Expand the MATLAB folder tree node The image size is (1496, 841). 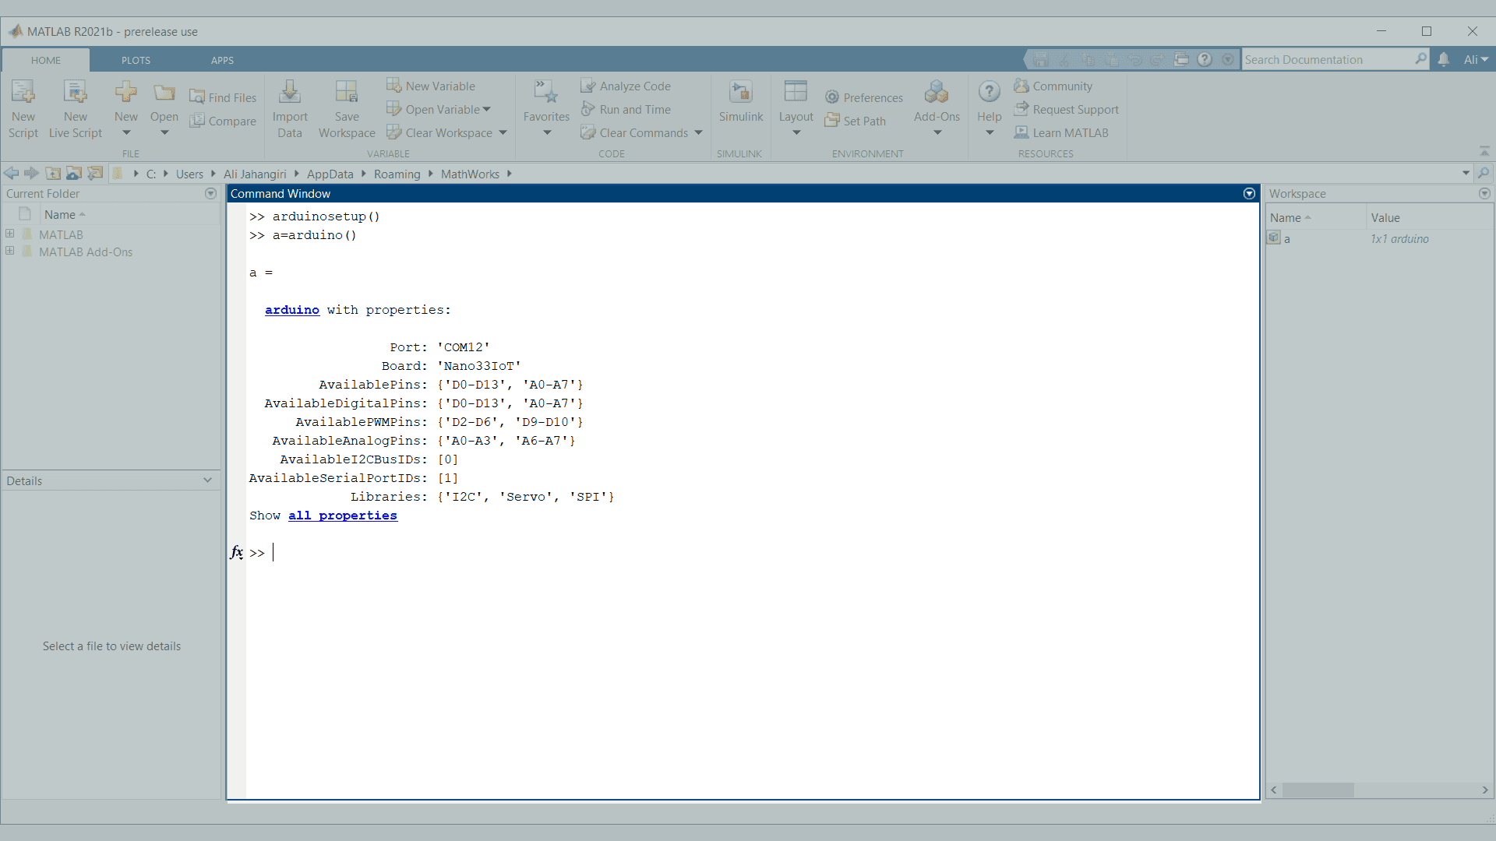[x=10, y=234]
